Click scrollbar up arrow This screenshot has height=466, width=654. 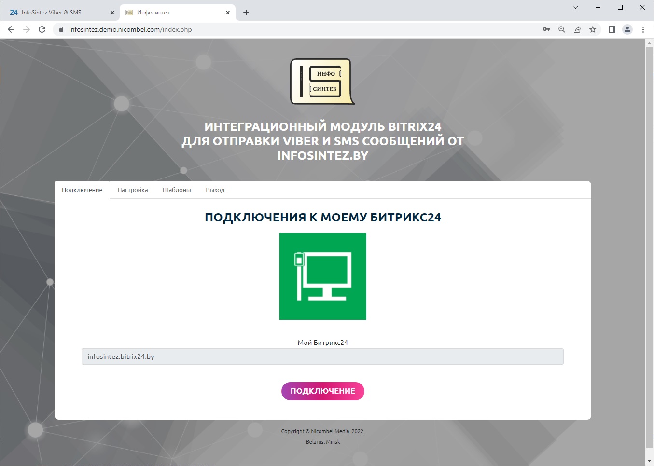point(649,43)
